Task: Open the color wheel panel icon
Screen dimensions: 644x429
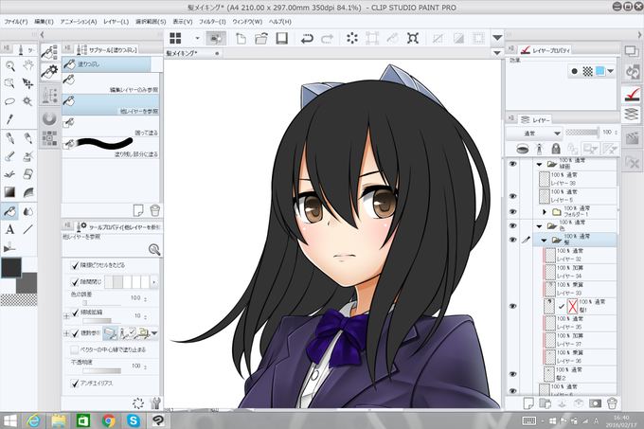Action: click(x=49, y=118)
